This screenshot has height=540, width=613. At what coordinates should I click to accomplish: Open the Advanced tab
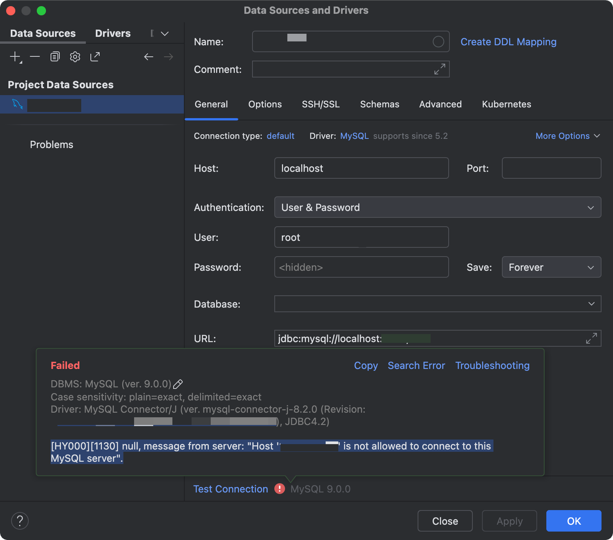click(440, 104)
